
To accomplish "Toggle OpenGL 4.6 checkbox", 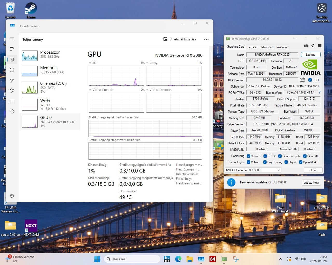I will (x=301, y=162).
